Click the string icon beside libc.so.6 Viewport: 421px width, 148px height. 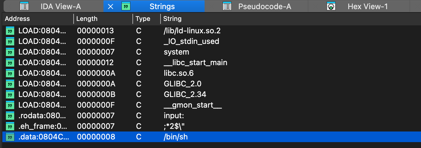10,73
